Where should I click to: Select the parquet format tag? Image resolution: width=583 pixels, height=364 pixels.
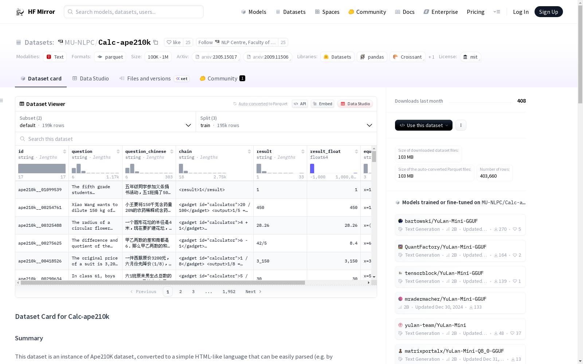[x=110, y=57]
